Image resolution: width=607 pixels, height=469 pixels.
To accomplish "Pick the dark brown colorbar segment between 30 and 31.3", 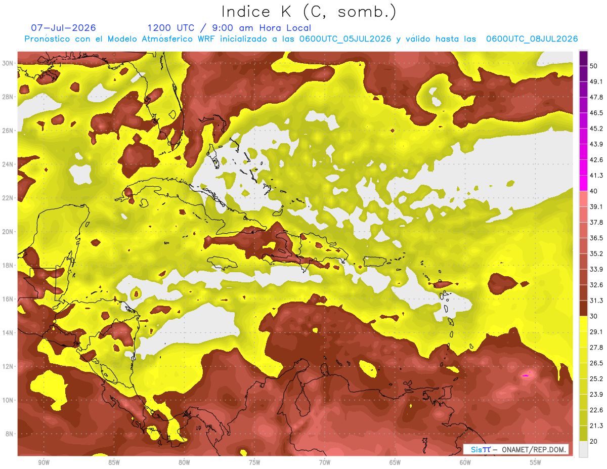I will click(x=583, y=308).
